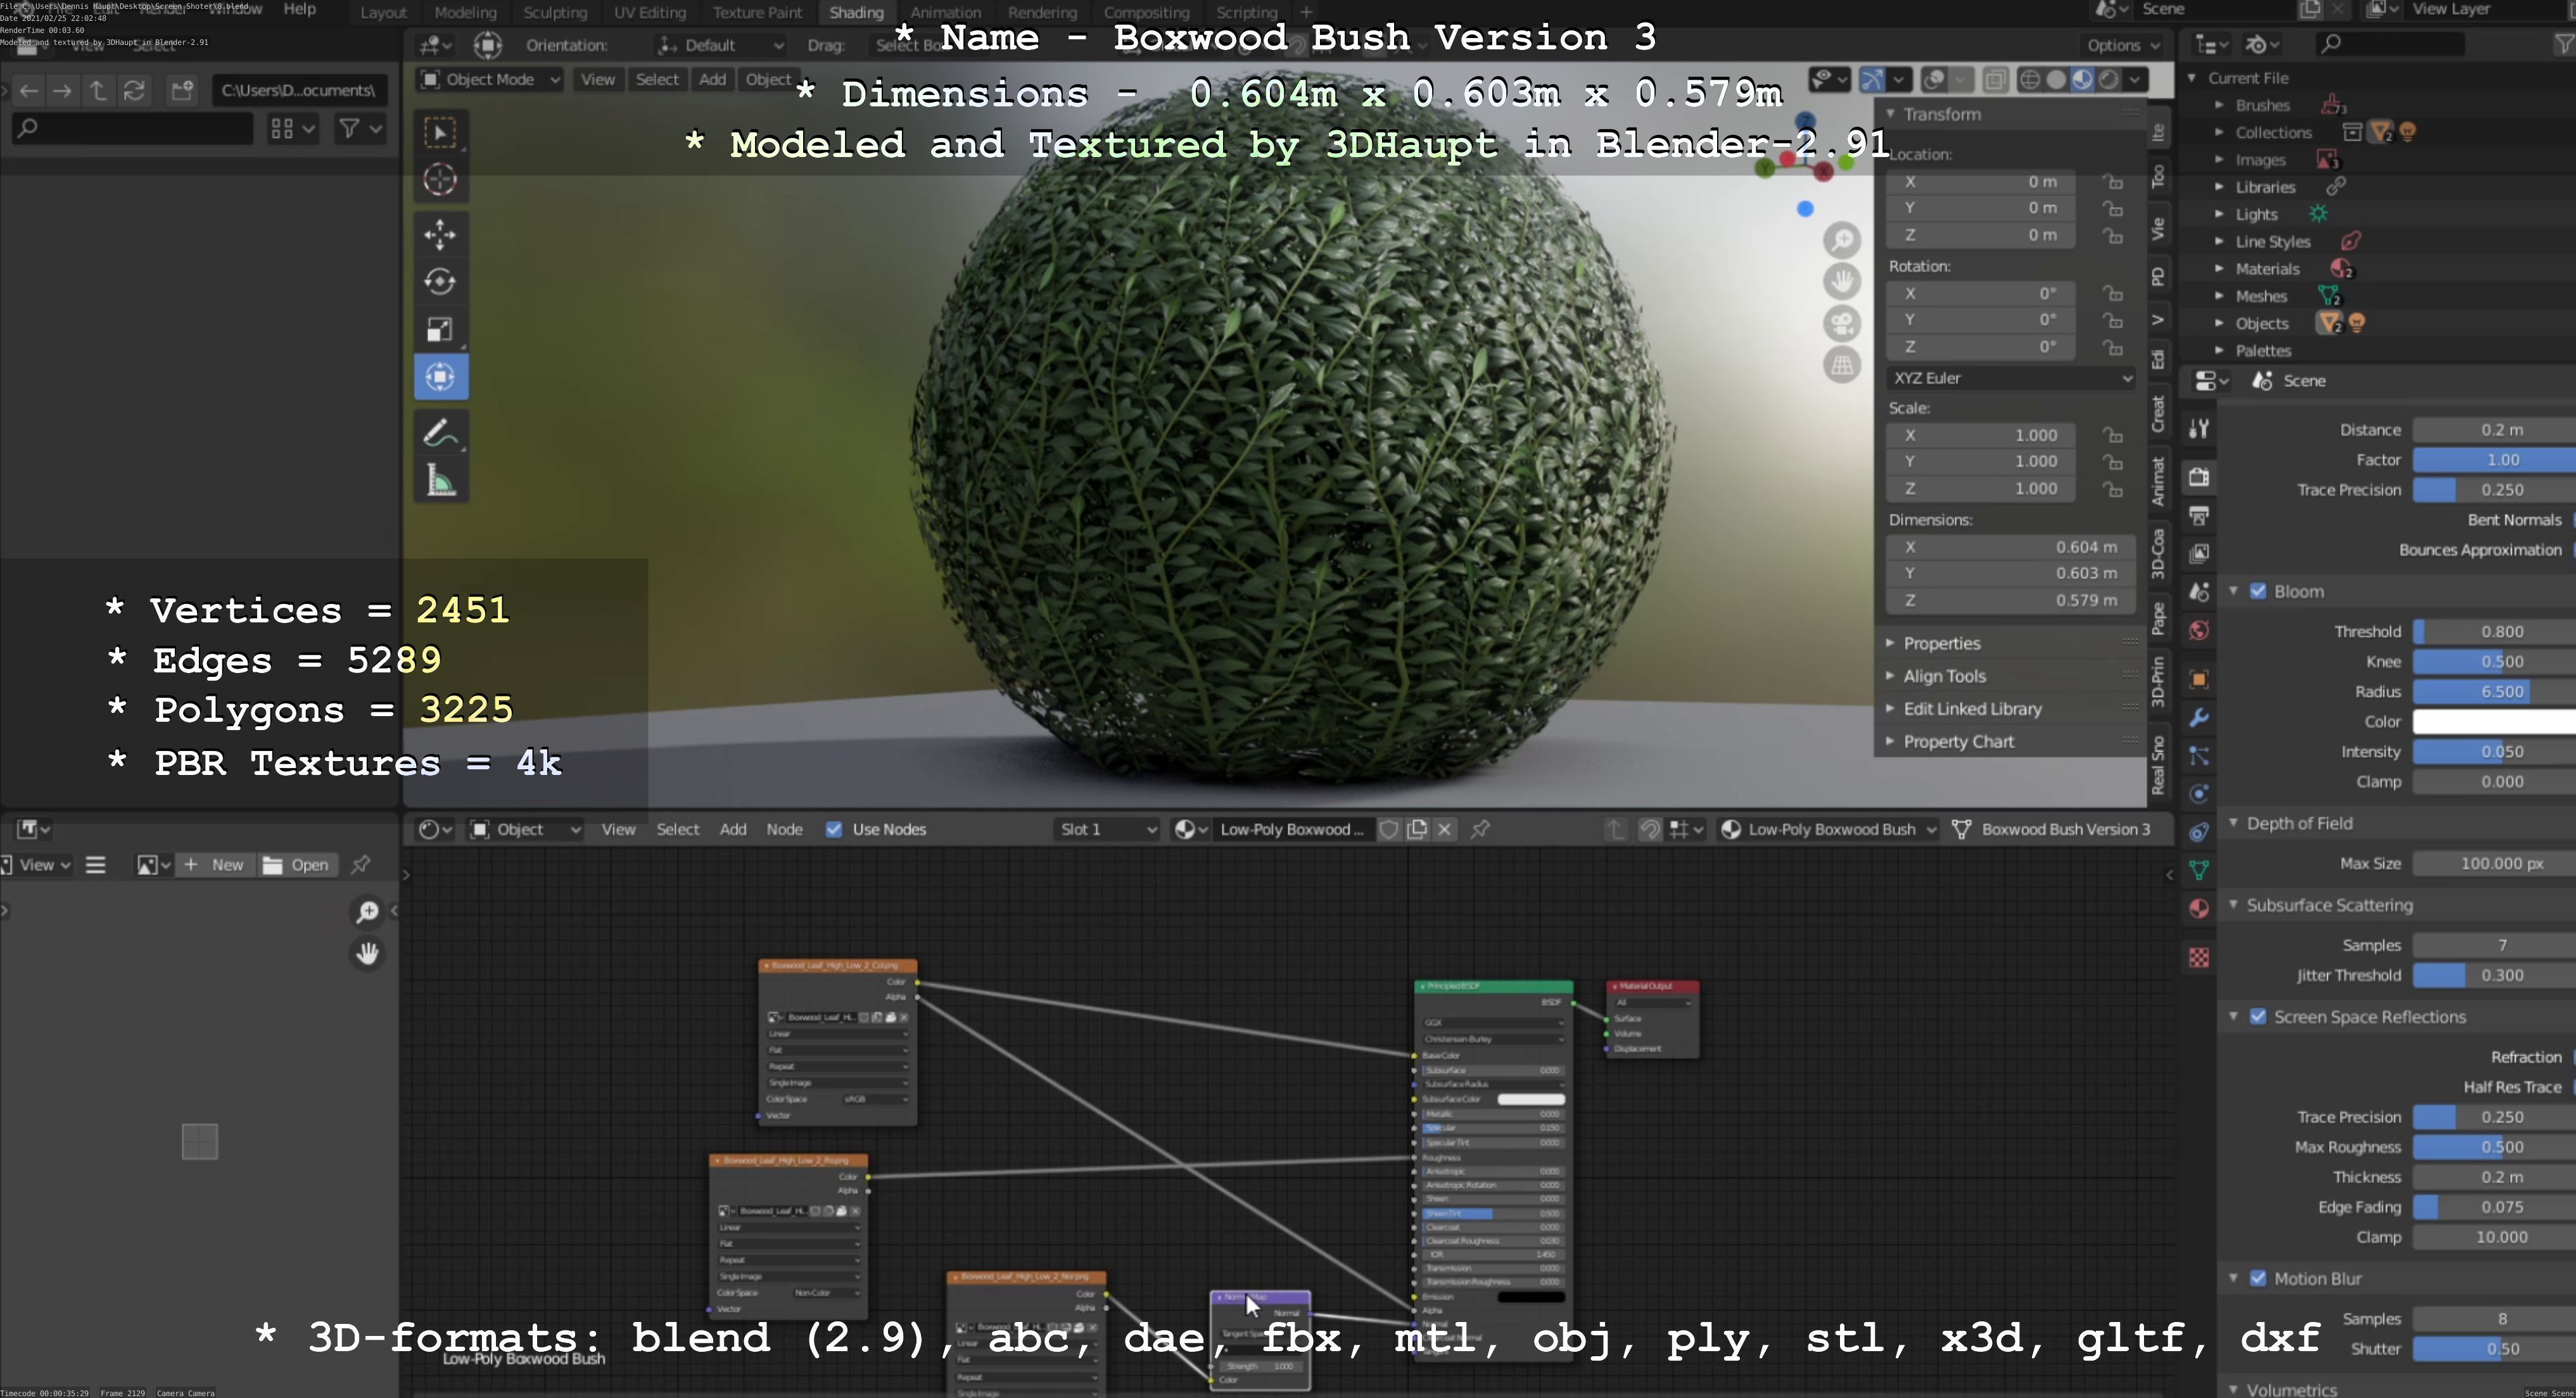Toggle wireframe viewport shading mode
Image resolution: width=2576 pixels, height=1398 pixels.
click(x=2030, y=80)
